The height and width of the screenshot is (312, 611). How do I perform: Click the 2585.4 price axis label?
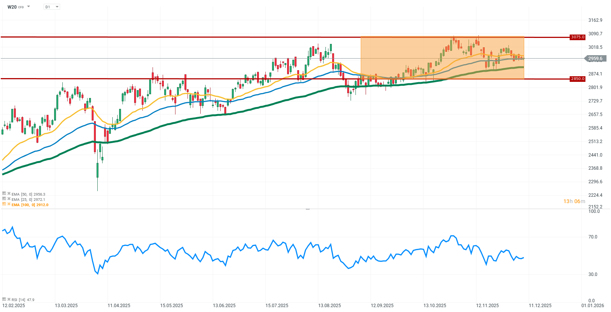point(595,128)
